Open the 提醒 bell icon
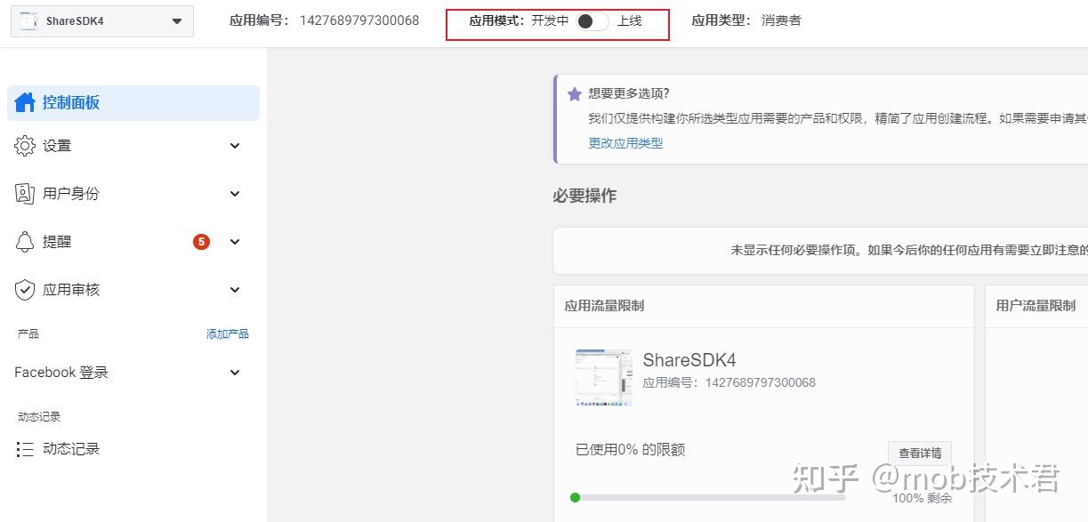Image resolution: width=1088 pixels, height=522 pixels. click(25, 241)
